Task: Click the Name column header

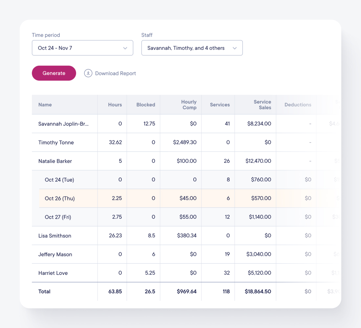Action: click(45, 104)
